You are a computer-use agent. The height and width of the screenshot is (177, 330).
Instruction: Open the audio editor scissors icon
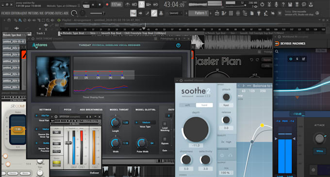(269, 4)
